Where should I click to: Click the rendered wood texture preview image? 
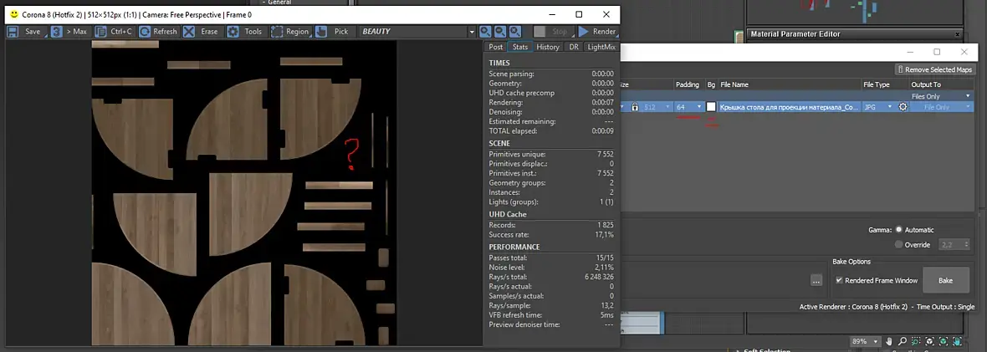point(244,192)
